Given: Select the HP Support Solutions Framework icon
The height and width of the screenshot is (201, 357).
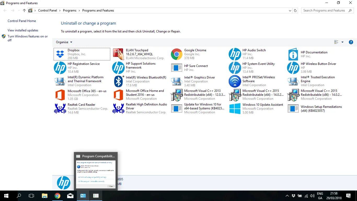Looking at the screenshot, I should tap(118, 68).
